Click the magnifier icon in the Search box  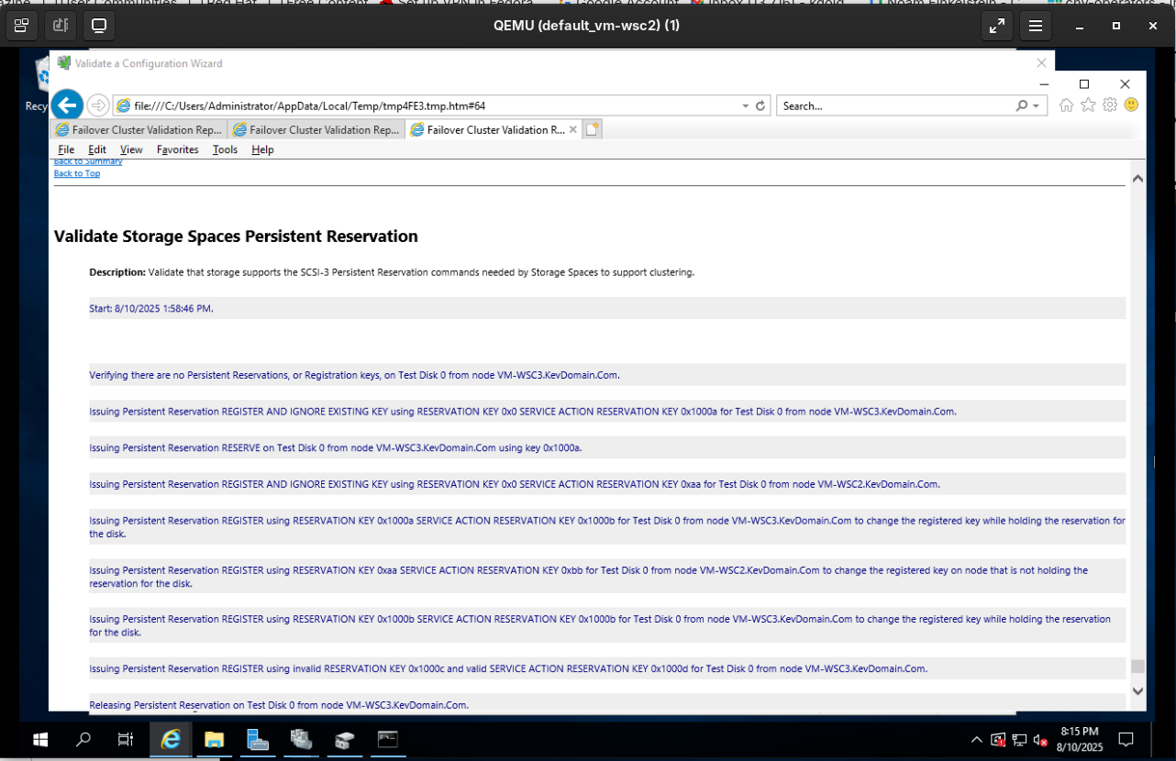(x=1022, y=106)
